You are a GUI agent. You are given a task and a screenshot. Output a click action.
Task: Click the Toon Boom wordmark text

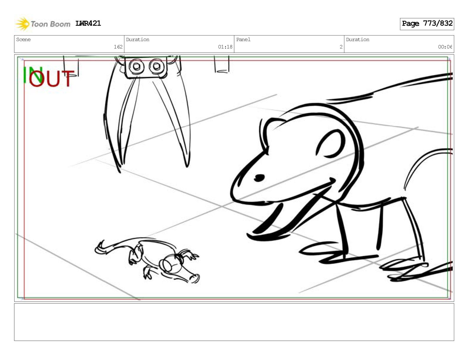click(50, 24)
